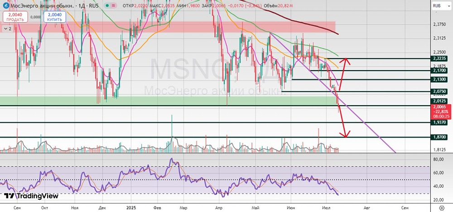The height and width of the screenshot is (212, 453).
Task: Click price axis value 2,3125
Action: pyautogui.click(x=440, y=39)
